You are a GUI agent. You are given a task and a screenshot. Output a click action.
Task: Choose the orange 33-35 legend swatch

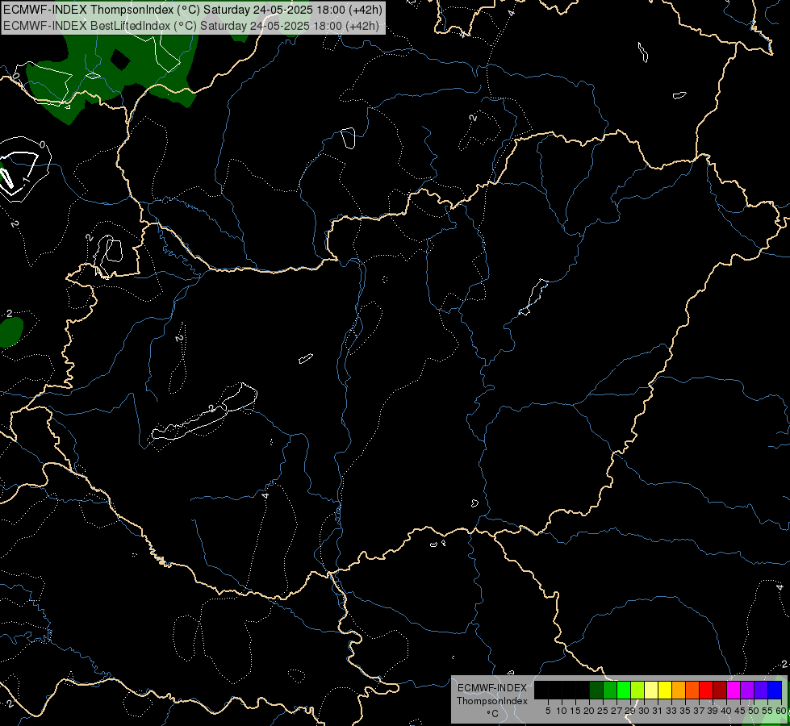tap(679, 690)
